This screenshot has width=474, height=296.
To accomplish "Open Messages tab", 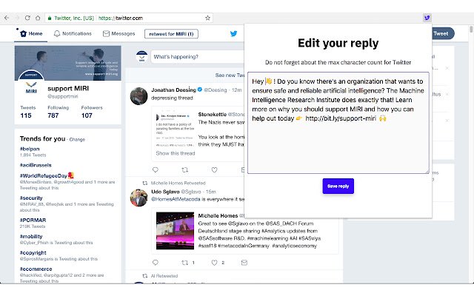I will click(118, 33).
